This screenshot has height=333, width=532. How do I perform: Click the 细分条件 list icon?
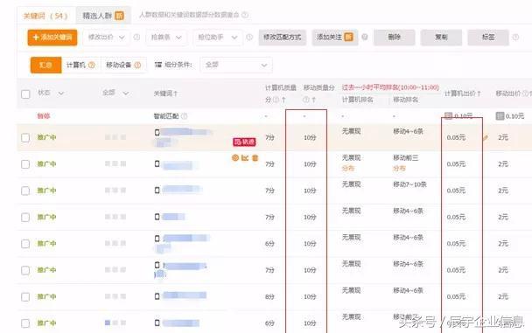(158, 65)
